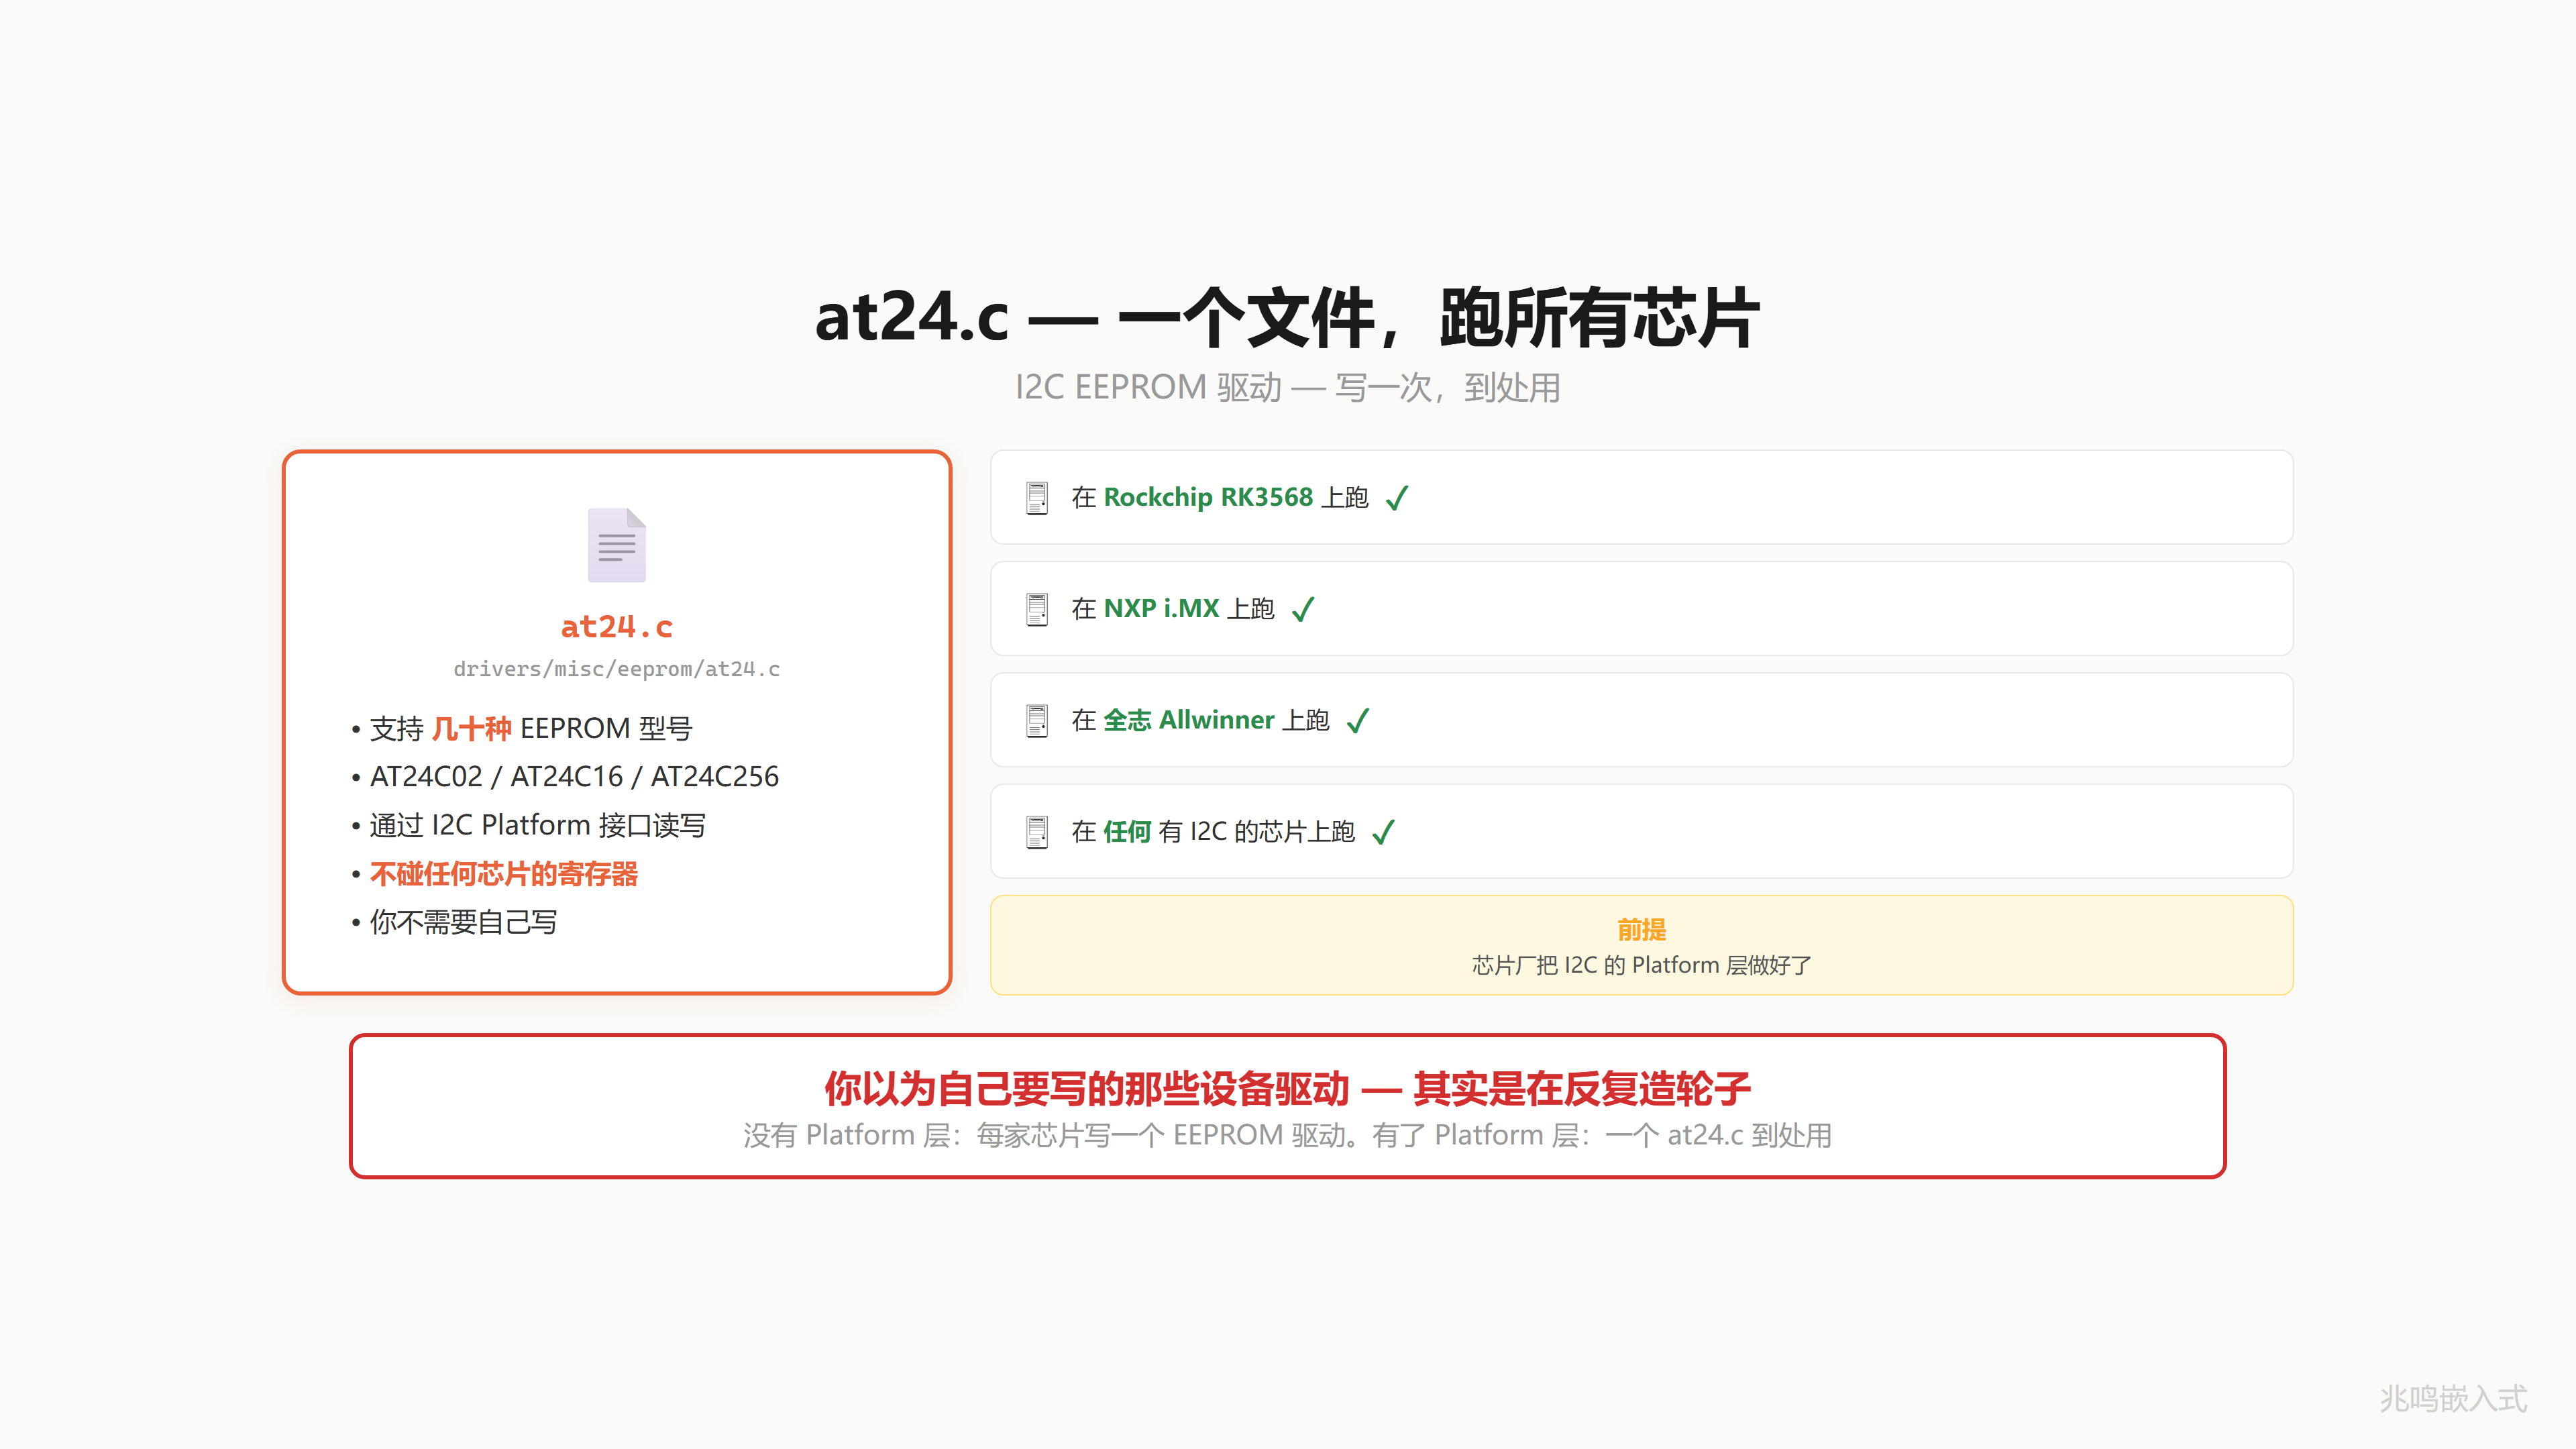This screenshot has width=2576, height=1449.
Task: Click the text 芯片厂把 I2C 的 Platform 层做好了
Action: (1641, 966)
